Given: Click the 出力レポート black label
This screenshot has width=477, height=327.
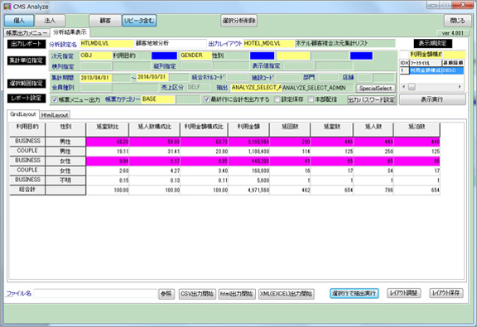Looking at the screenshot, I should [26, 44].
